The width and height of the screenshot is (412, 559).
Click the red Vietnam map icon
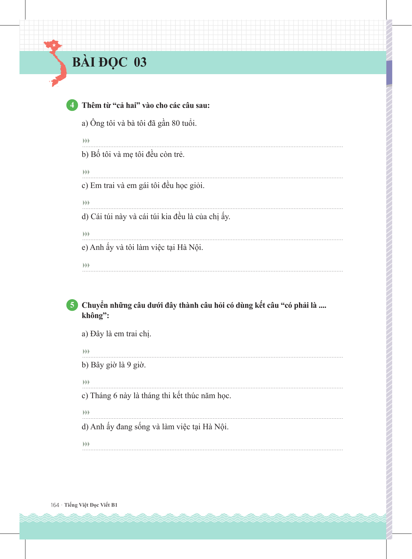pos(56,63)
